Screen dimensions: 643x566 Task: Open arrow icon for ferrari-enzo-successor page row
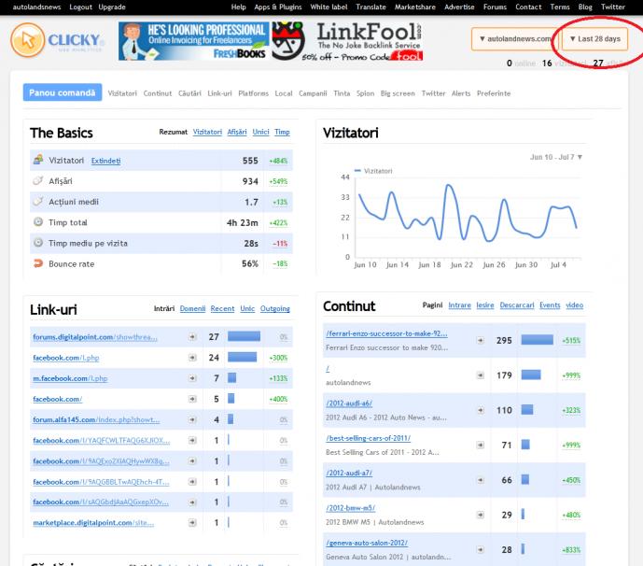(x=481, y=340)
